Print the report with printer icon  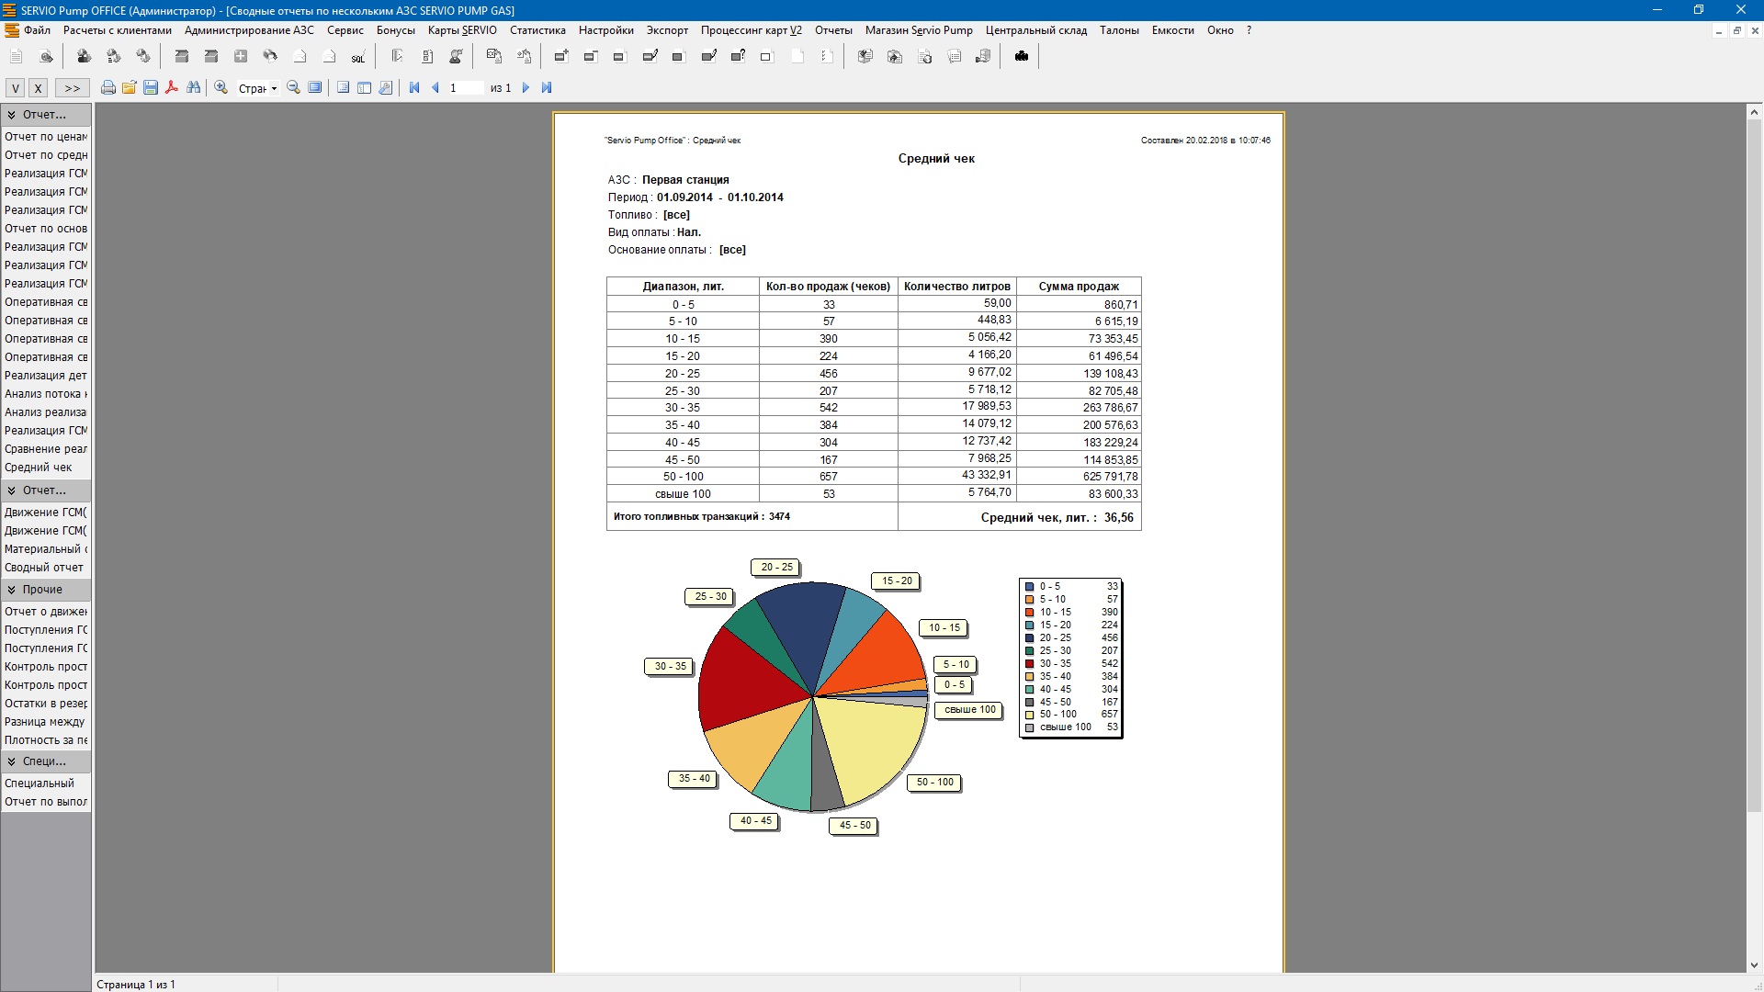point(107,88)
